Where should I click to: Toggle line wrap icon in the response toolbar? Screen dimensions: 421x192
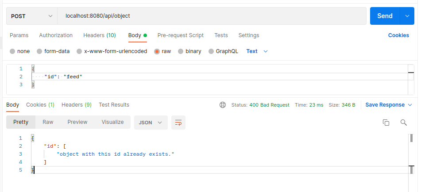tap(178, 123)
